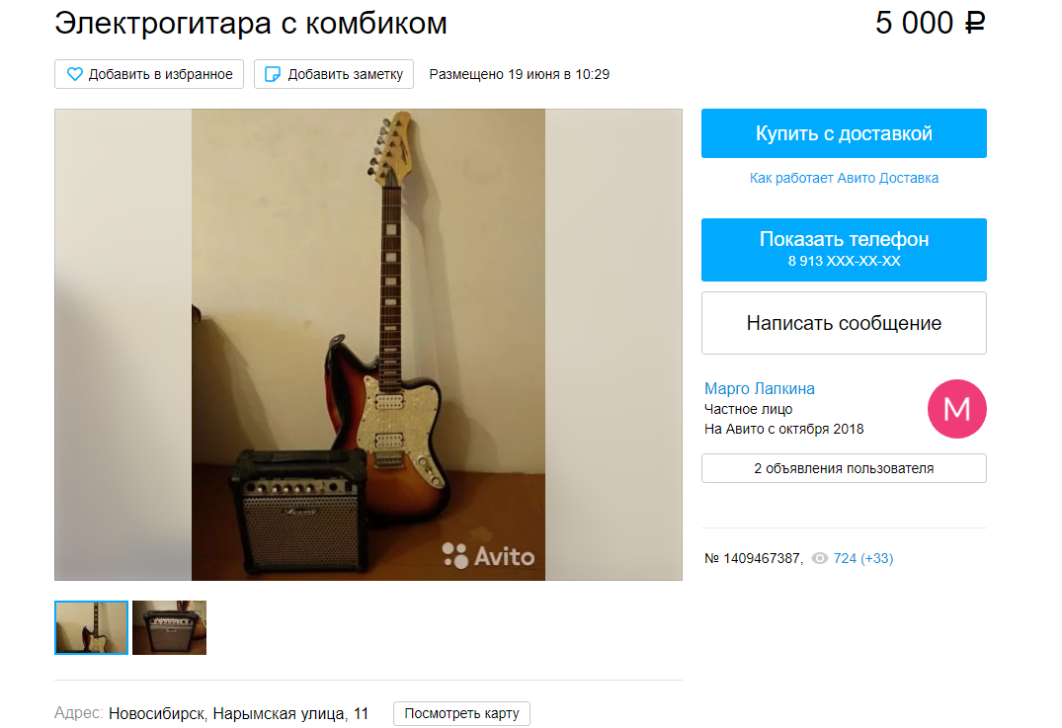
Task: Show seller phone number
Action: (844, 250)
